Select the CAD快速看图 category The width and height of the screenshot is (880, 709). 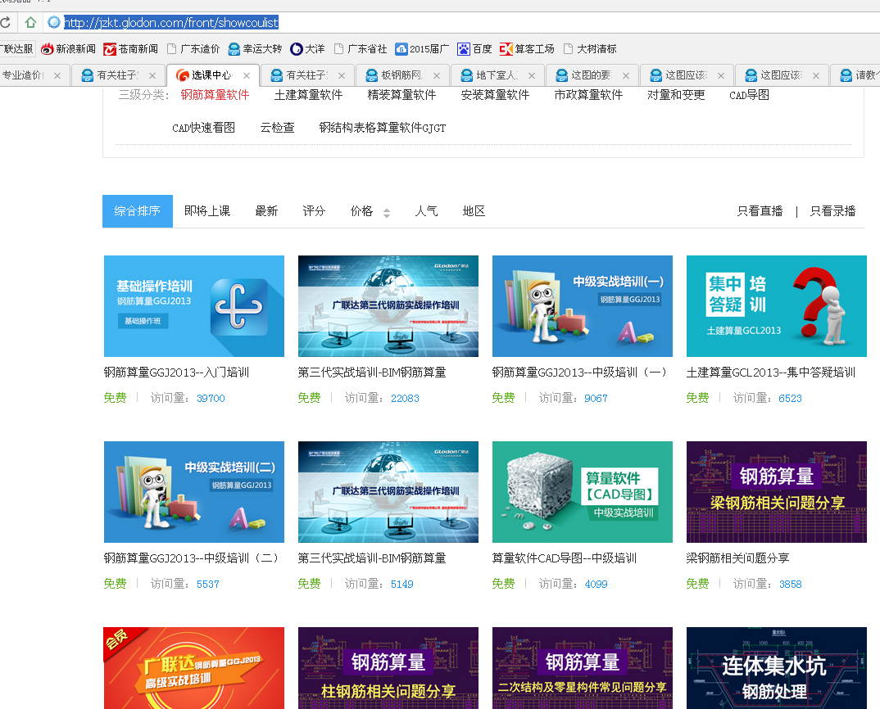point(203,128)
